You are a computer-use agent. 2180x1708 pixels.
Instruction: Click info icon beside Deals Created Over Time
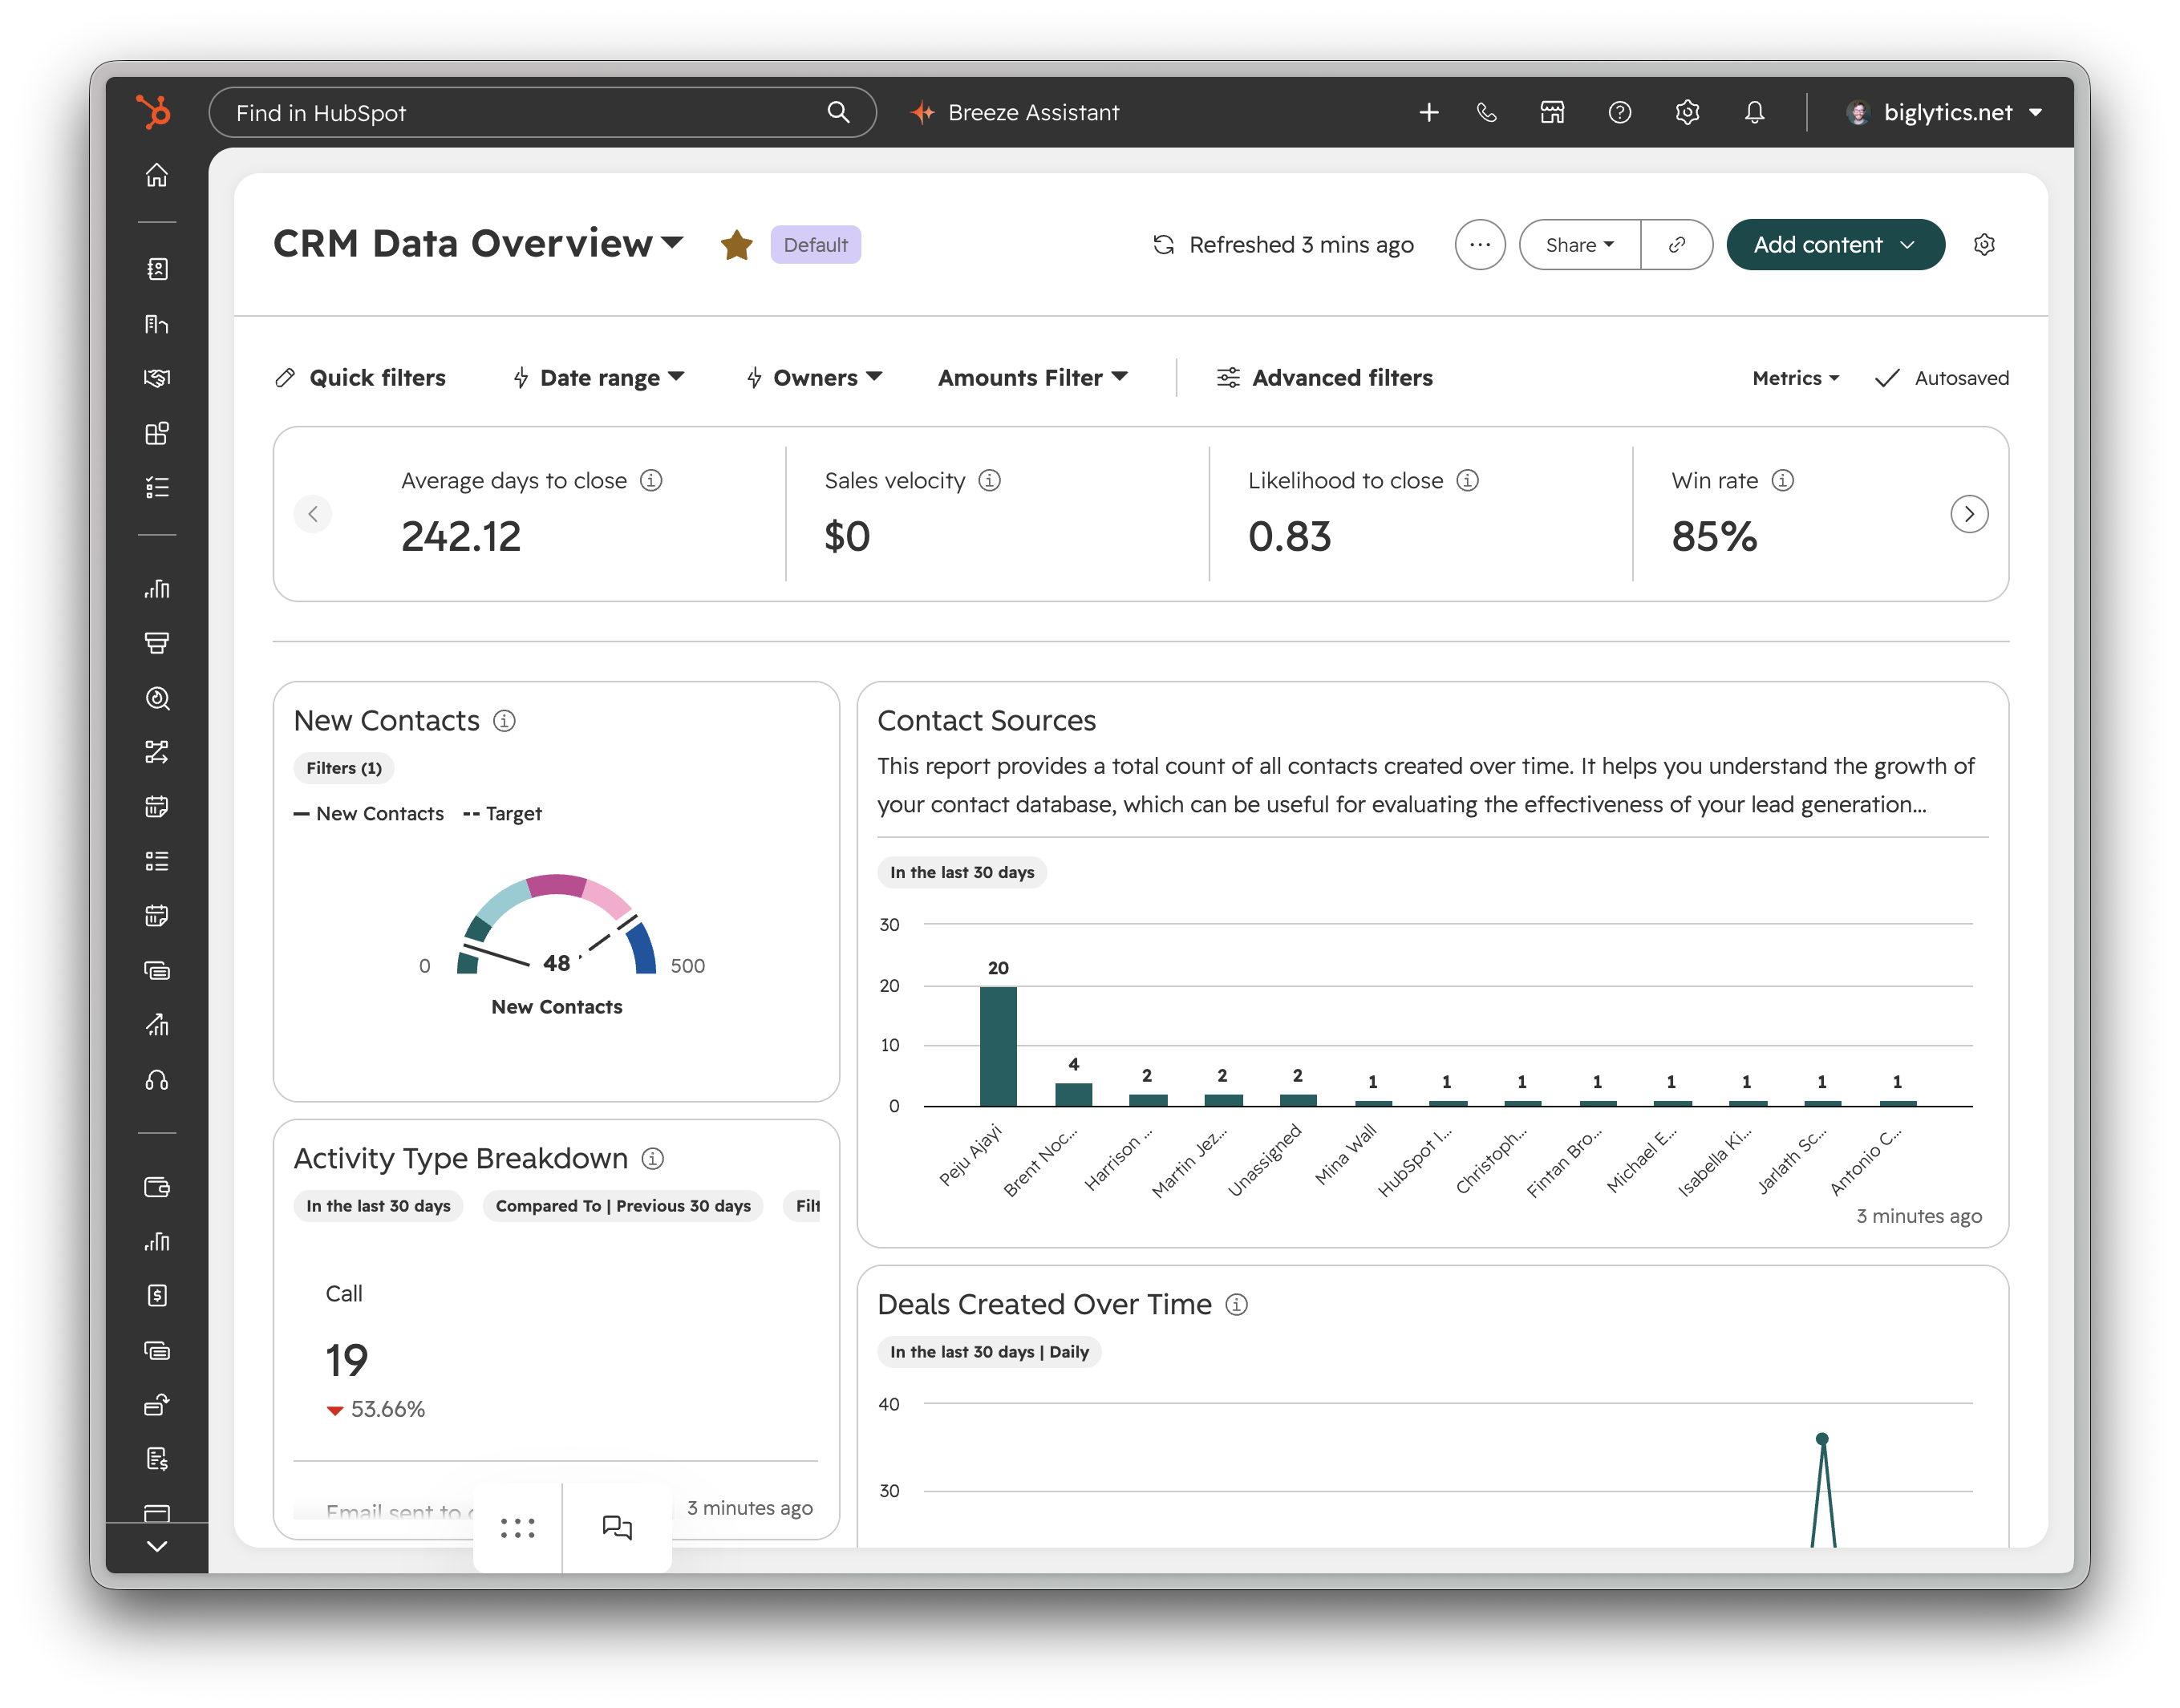[1236, 1305]
